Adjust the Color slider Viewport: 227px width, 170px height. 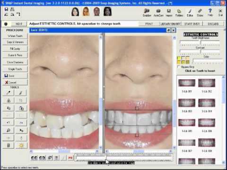pyautogui.click(x=208, y=61)
